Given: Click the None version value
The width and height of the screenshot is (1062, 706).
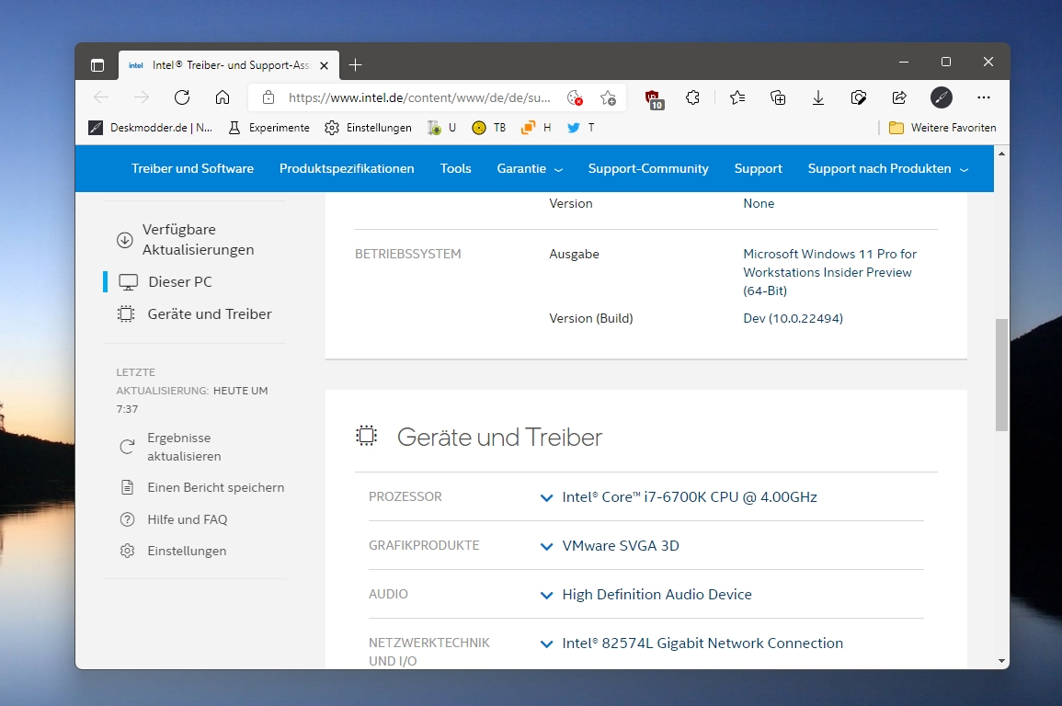Looking at the screenshot, I should point(759,203).
